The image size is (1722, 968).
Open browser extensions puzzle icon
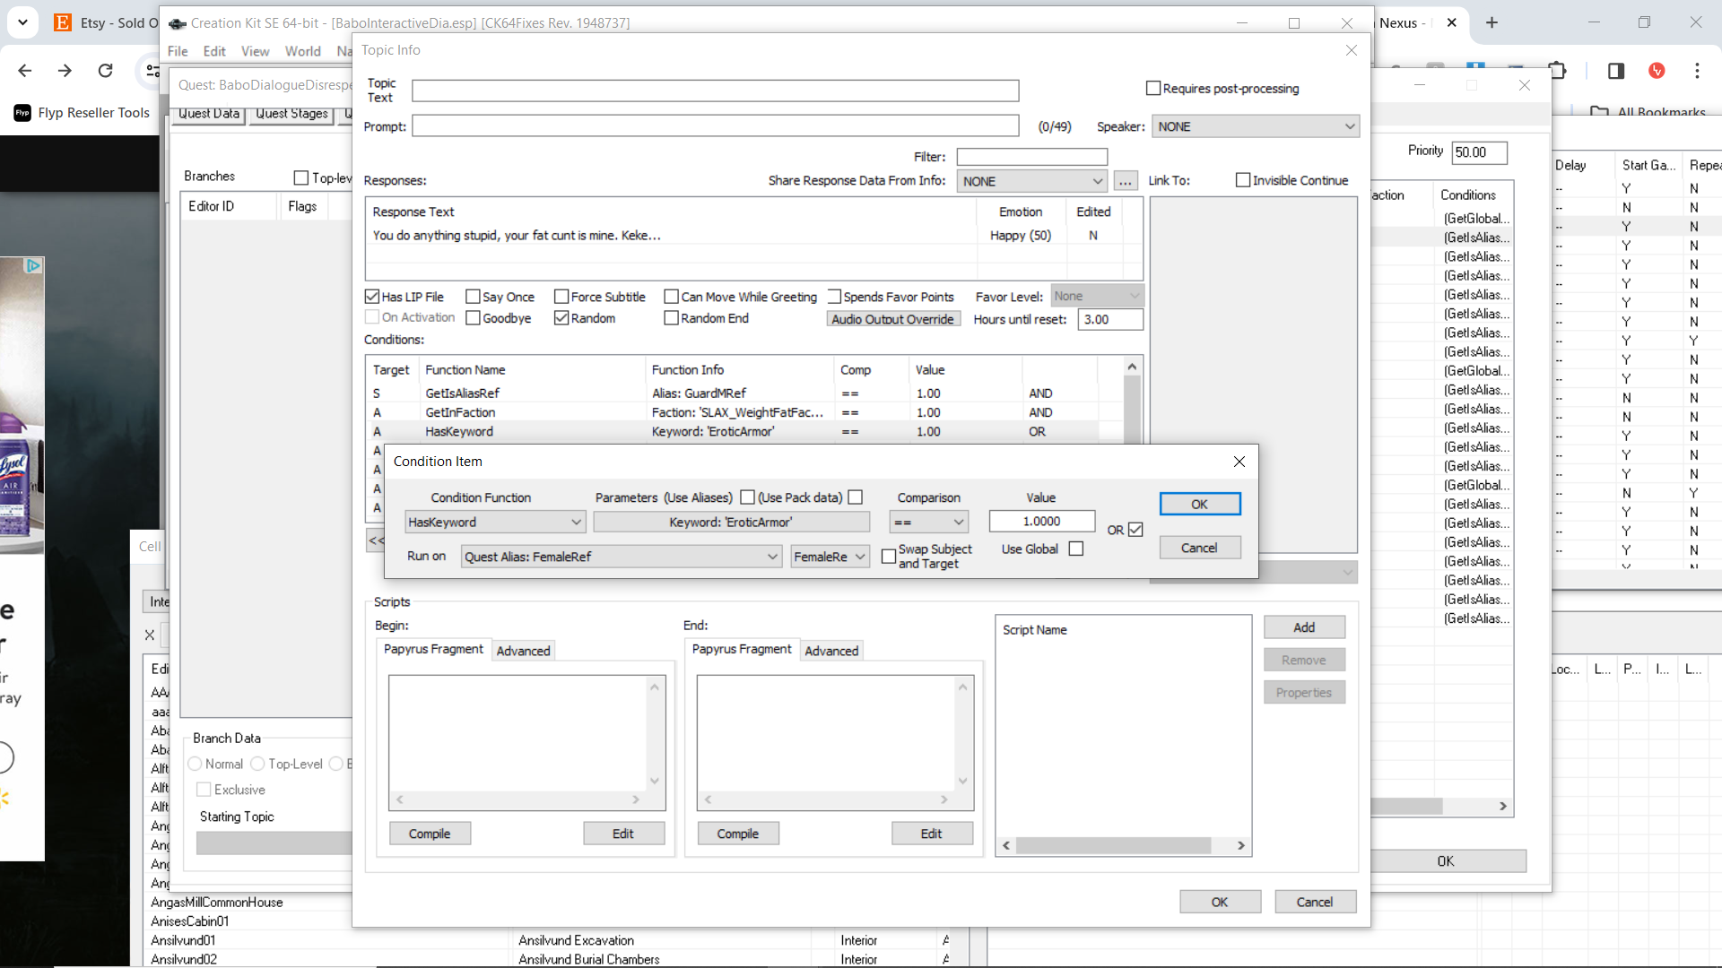(1558, 71)
